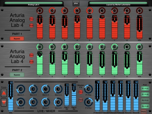Click Part 2 fader 3 value display 88

pyautogui.click(x=65, y=53)
